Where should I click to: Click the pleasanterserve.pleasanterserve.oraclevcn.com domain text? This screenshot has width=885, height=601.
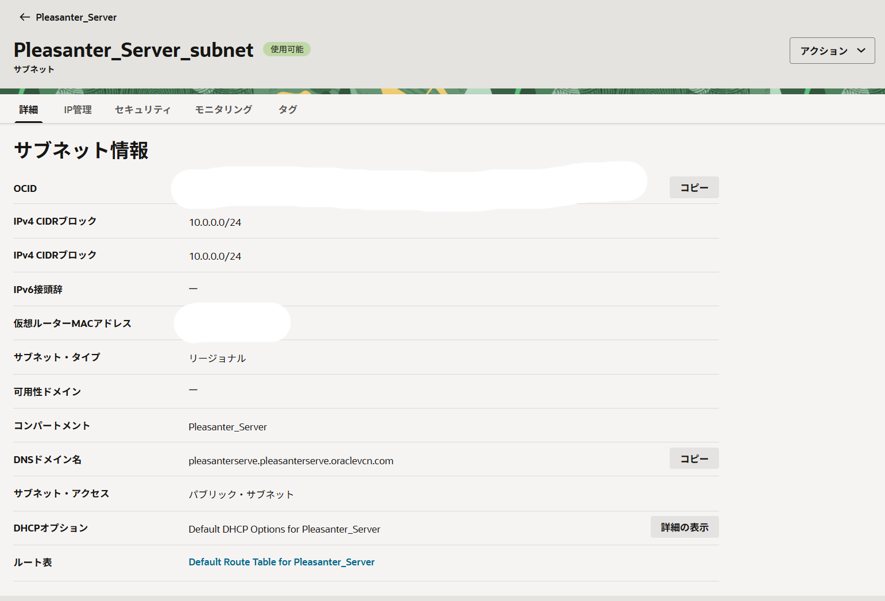tap(291, 461)
